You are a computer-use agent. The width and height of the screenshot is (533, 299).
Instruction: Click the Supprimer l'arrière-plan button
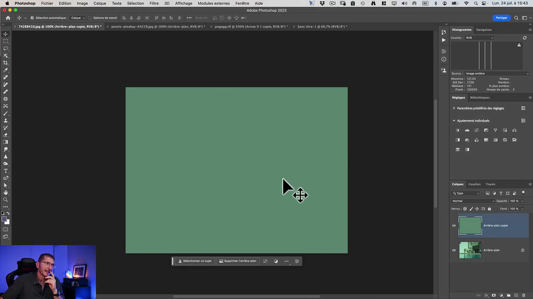[238, 261]
